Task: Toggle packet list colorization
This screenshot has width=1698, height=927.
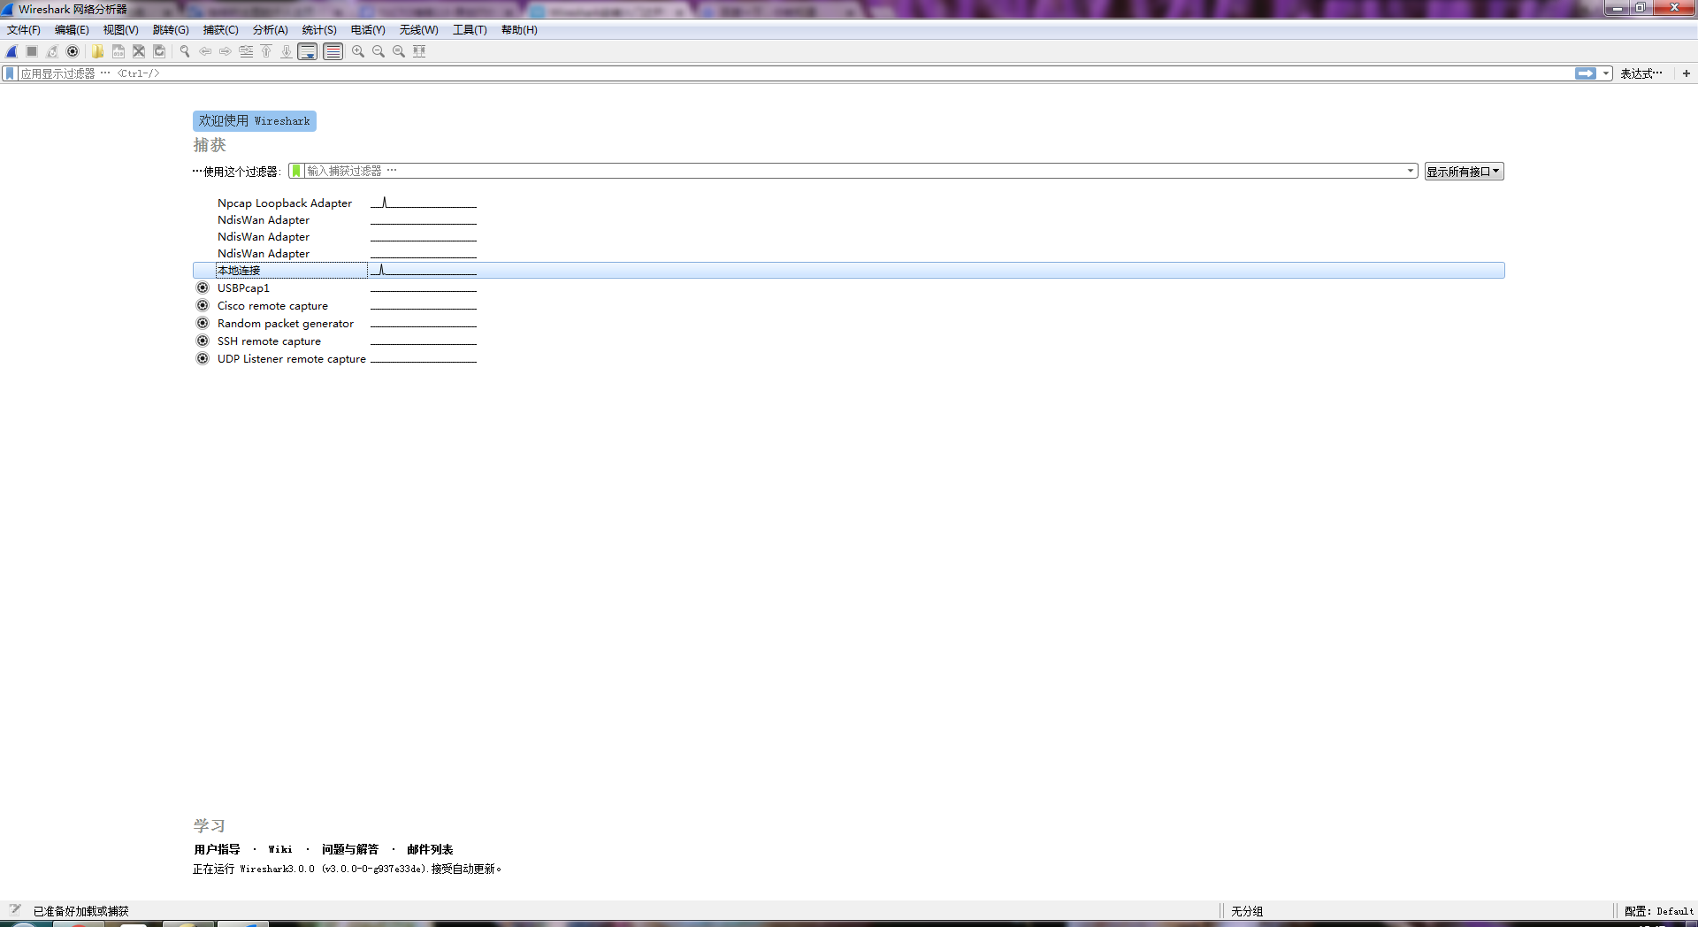Action: (333, 51)
